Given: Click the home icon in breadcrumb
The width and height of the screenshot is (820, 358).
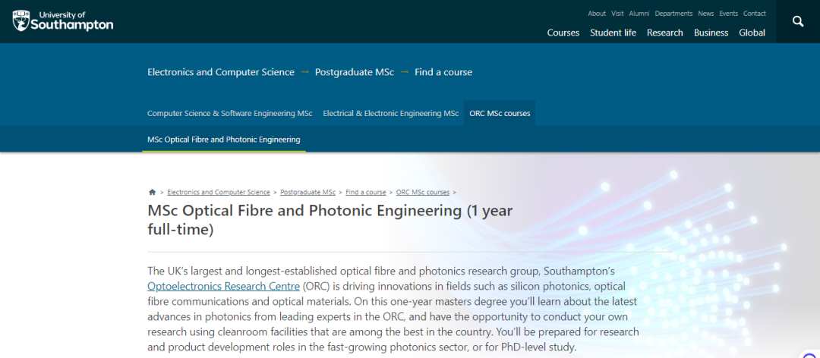Looking at the screenshot, I should pyautogui.click(x=152, y=193).
